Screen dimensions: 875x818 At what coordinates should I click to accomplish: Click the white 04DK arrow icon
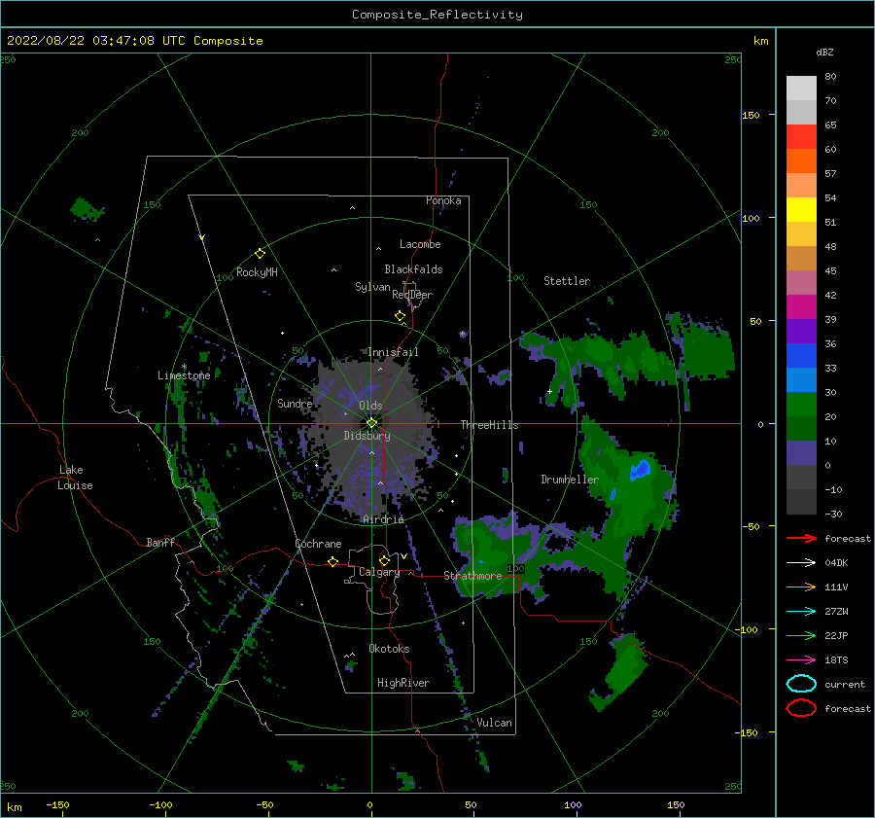click(x=801, y=563)
